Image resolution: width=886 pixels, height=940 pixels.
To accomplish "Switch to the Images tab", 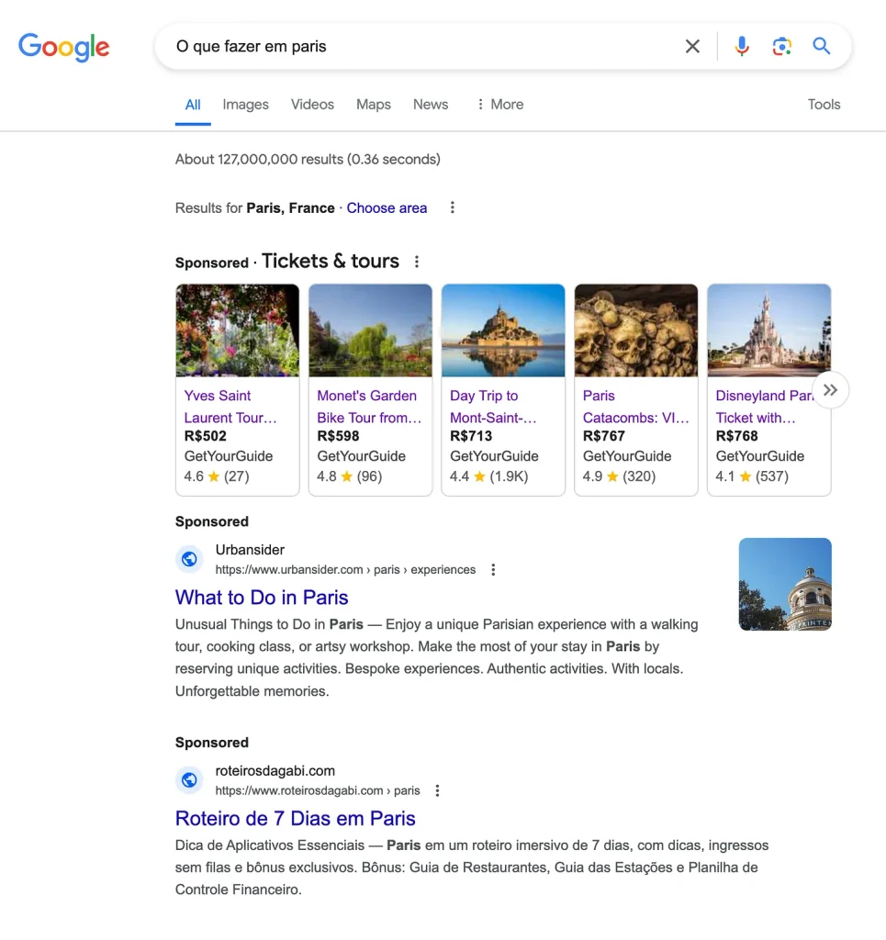I will click(x=245, y=105).
